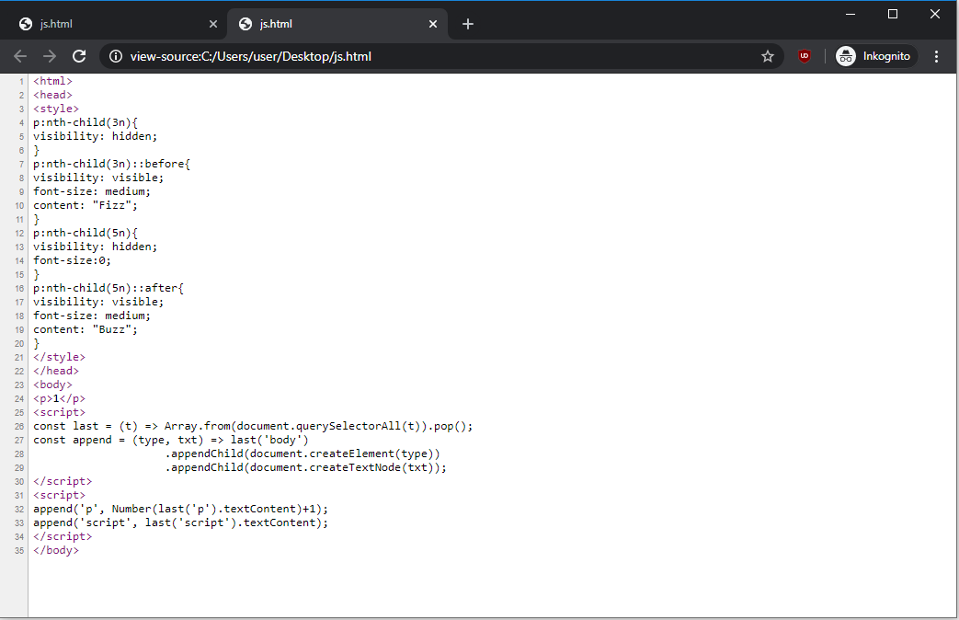
Task: Click 'p:nth-child(3n)::before{' line
Action: tap(112, 164)
